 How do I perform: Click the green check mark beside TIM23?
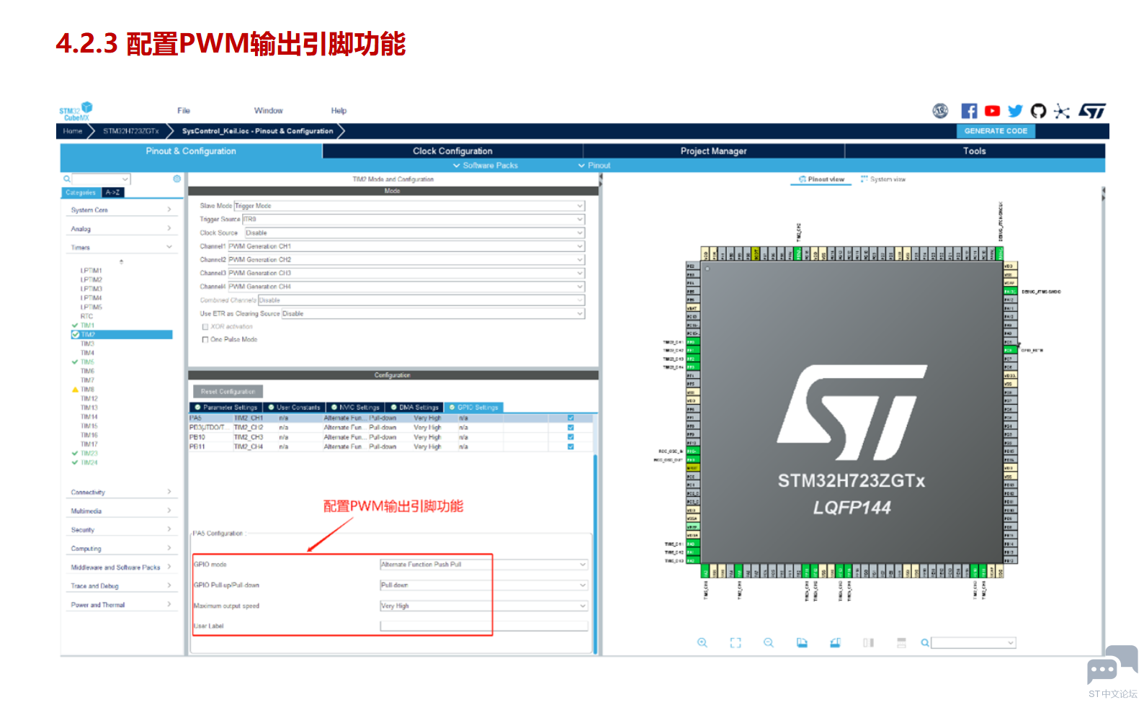click(75, 454)
